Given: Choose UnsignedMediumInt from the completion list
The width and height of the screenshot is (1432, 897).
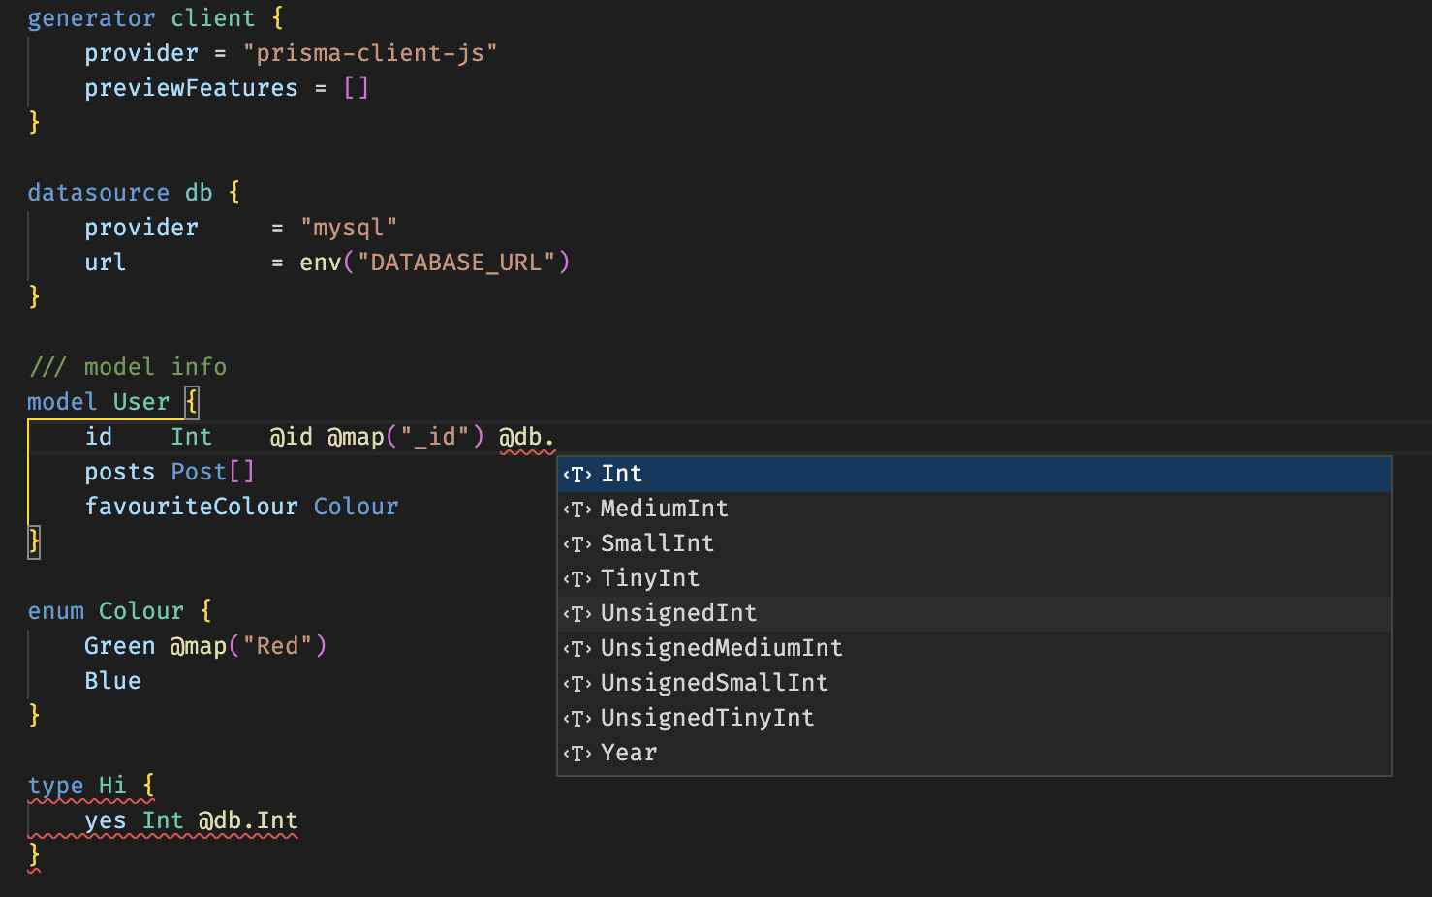Looking at the screenshot, I should pyautogui.click(x=721, y=648).
